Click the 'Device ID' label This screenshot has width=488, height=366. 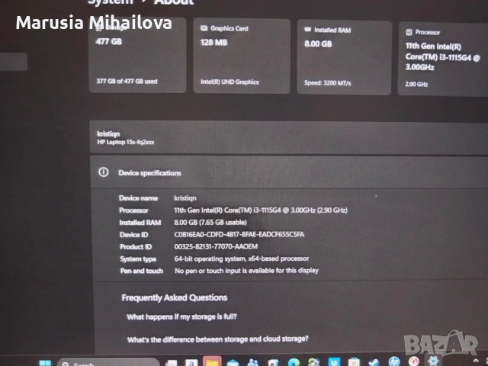pos(134,235)
